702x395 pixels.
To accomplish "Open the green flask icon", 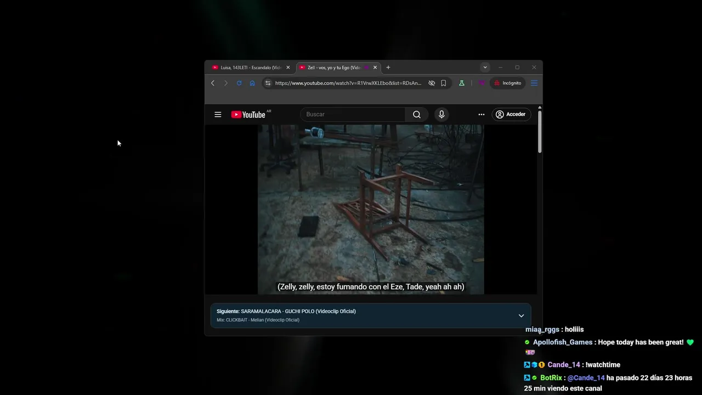I will point(462,83).
